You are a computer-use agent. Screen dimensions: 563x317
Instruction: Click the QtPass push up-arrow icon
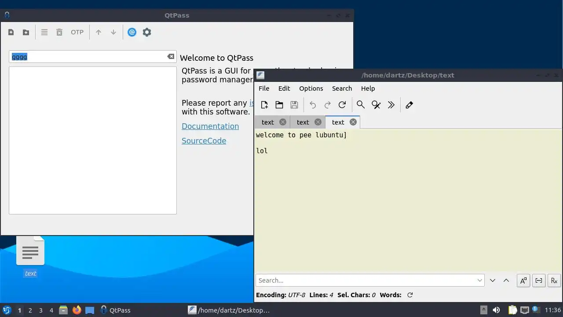99,32
